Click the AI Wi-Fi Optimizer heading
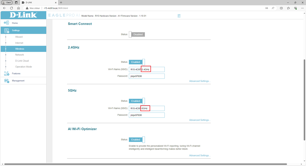 coord(82,129)
